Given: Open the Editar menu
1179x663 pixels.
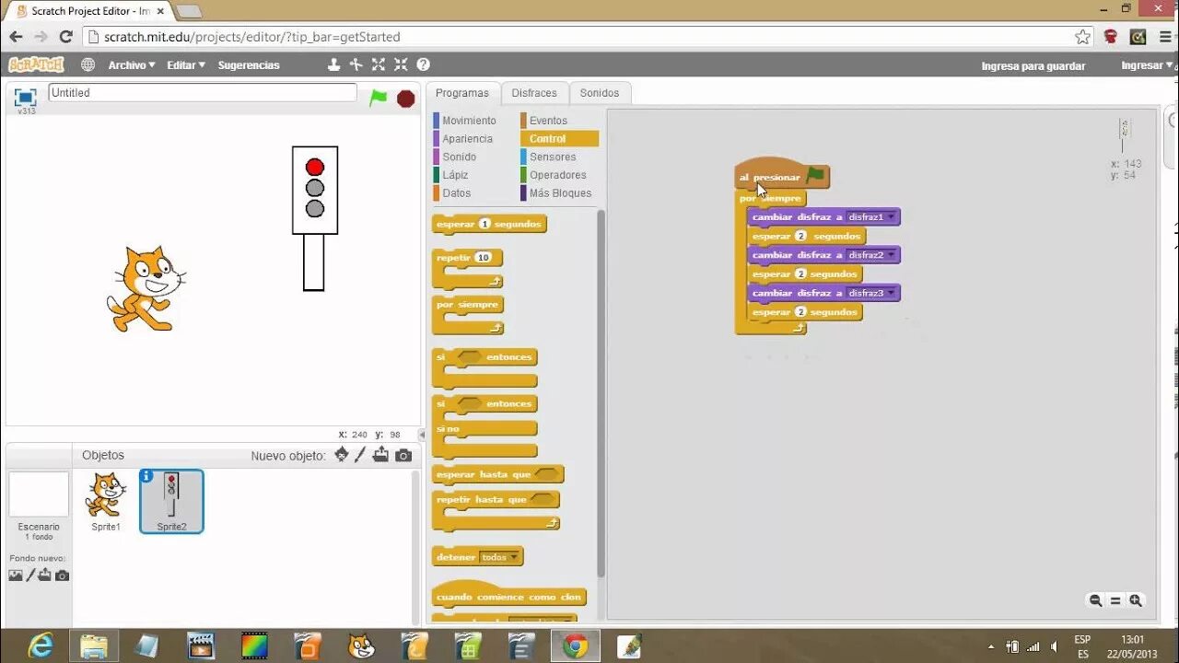Looking at the screenshot, I should point(186,65).
